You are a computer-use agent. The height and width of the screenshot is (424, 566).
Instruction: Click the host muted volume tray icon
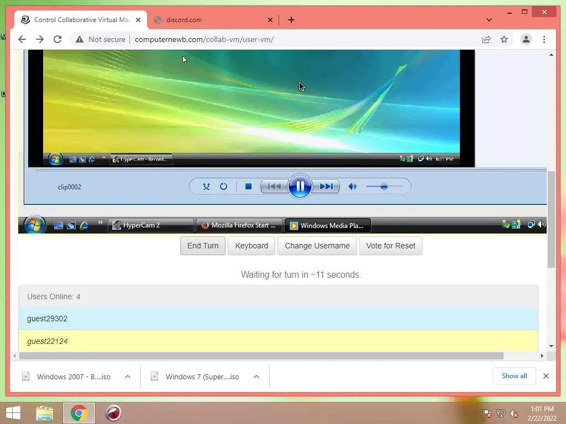[x=513, y=414]
